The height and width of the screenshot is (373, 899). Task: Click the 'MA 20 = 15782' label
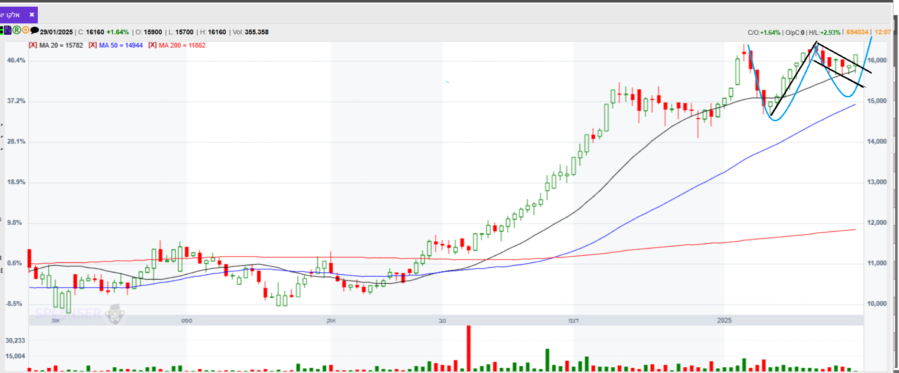(x=61, y=45)
